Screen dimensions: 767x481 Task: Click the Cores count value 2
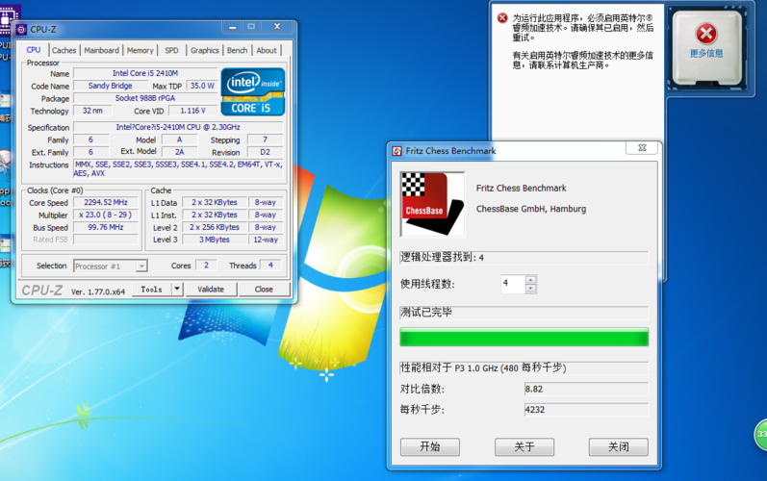pos(206,265)
